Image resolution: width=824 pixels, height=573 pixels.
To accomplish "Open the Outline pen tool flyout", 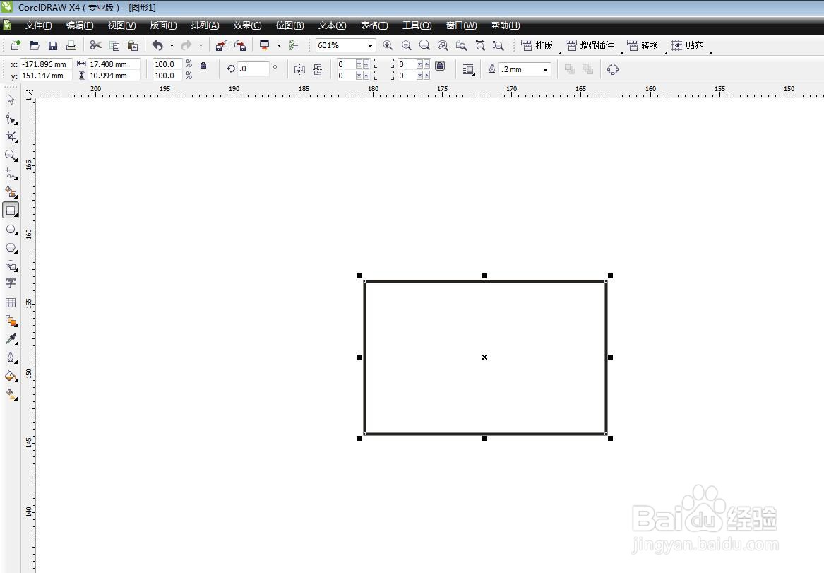I will [11, 358].
